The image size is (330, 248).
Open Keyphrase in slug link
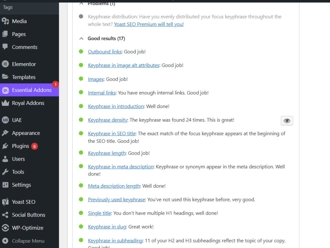point(107,227)
